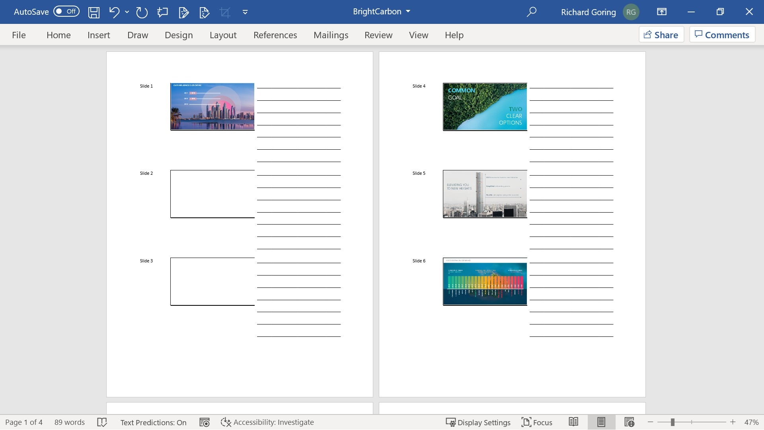Toggle Text Predictions On setting
The height and width of the screenshot is (430, 764).
pos(153,422)
